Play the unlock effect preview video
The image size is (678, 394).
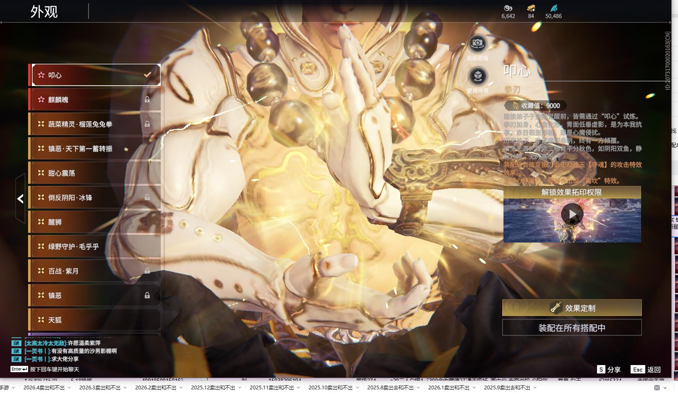572,214
